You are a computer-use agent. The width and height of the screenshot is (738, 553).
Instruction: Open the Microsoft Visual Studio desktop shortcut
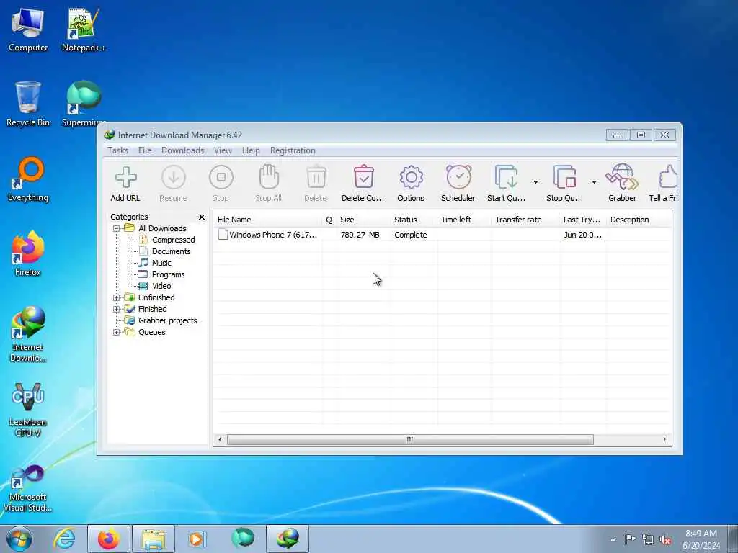coord(28,488)
